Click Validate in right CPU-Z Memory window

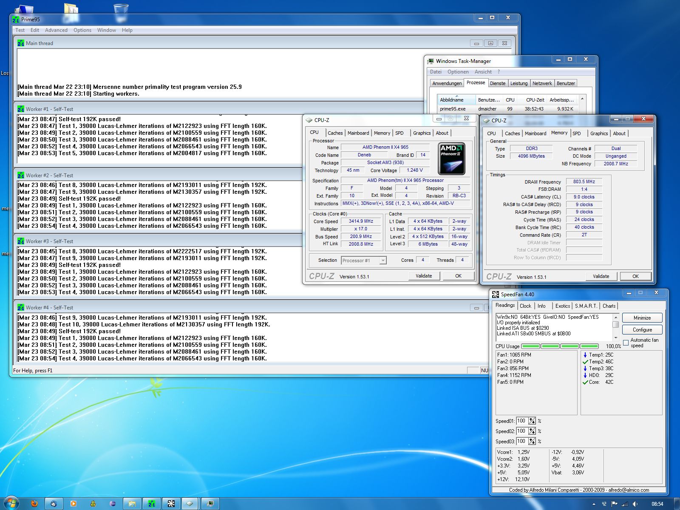click(601, 276)
